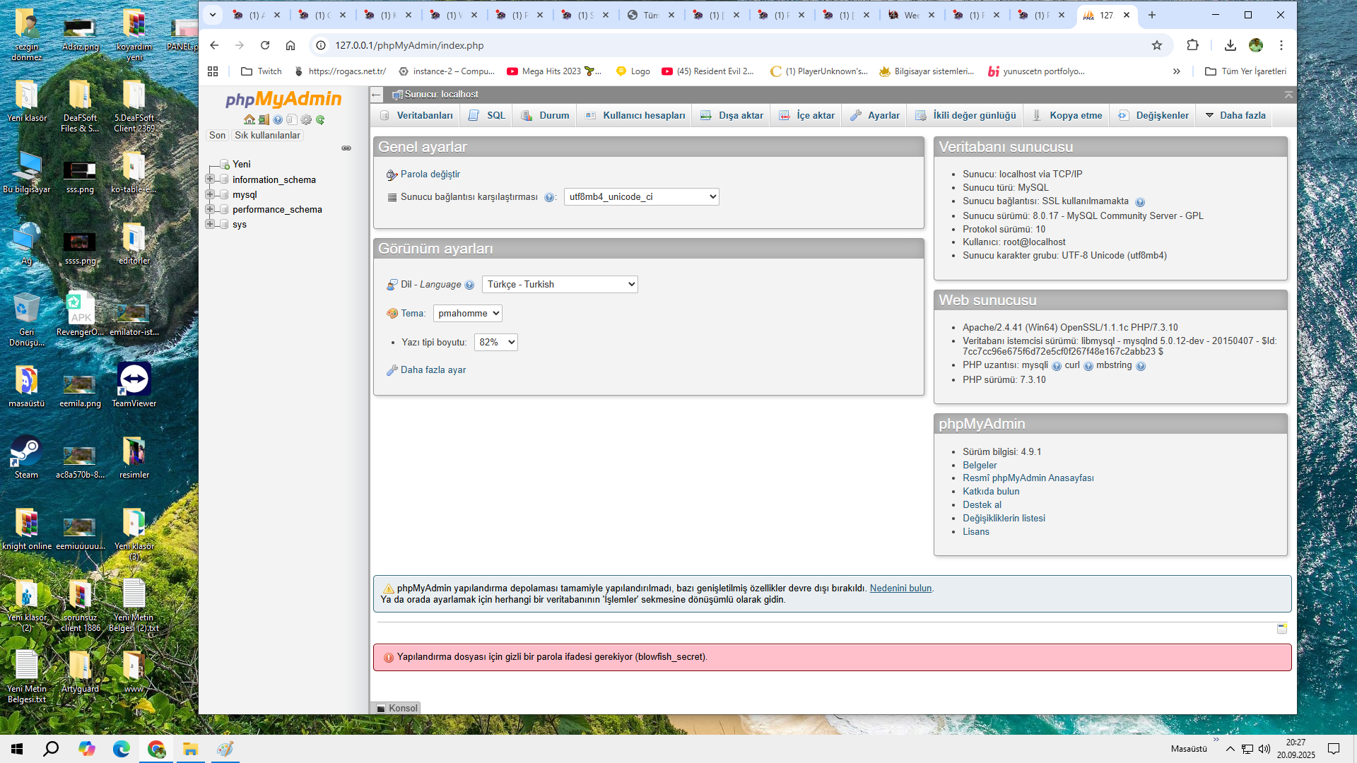
Task: Click the Chrome home button
Action: [290, 45]
